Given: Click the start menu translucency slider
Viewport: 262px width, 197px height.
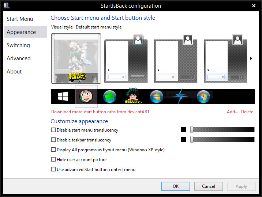Looking at the screenshot, I should [222, 129].
